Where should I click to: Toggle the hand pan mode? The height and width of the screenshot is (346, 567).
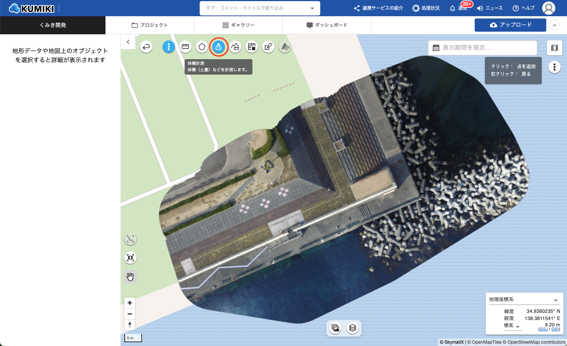click(130, 277)
